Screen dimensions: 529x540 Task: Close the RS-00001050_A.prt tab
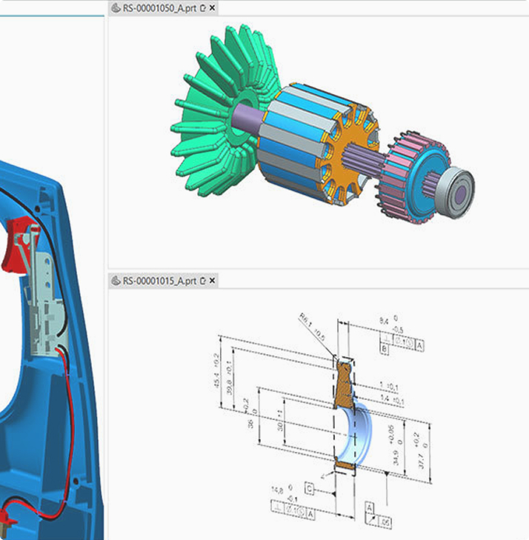212,7
